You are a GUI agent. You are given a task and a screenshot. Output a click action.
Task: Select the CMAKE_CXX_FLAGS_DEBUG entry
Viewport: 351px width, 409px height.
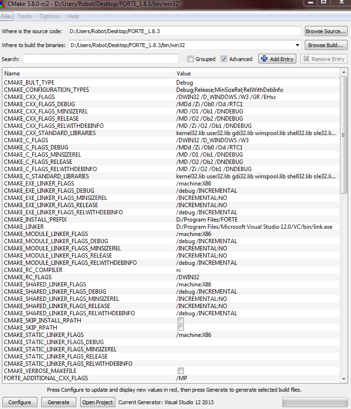point(39,104)
